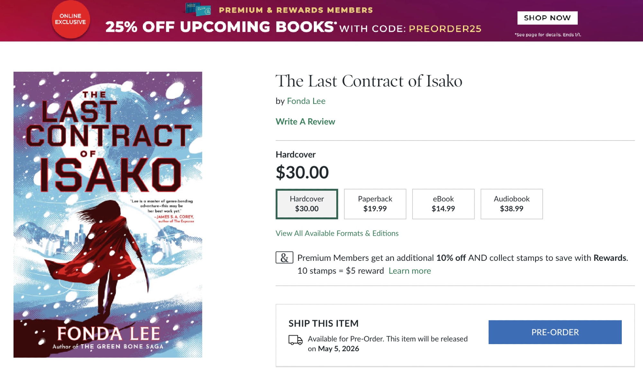Screen dimensions: 643x374
Task: Click the book title The Last Contract of Isako
Action: click(x=369, y=81)
